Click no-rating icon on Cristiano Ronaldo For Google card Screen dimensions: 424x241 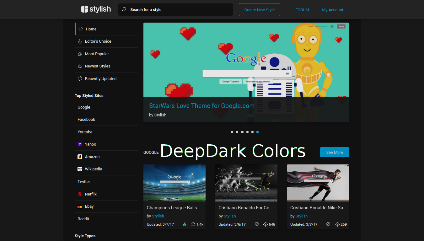[257, 224]
